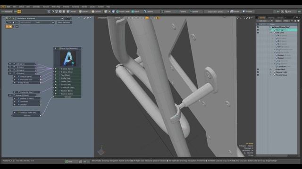Click the Holder (User) assembly input

click(x=67, y=81)
